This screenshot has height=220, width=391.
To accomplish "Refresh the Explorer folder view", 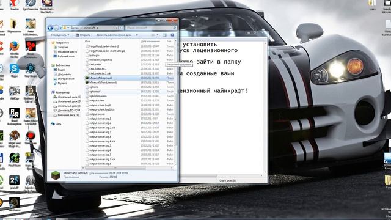I will (x=121, y=28).
